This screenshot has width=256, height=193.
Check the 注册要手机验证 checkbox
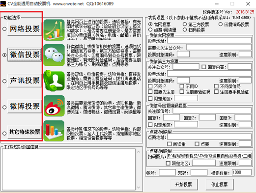pyautogui.click(x=216, y=92)
